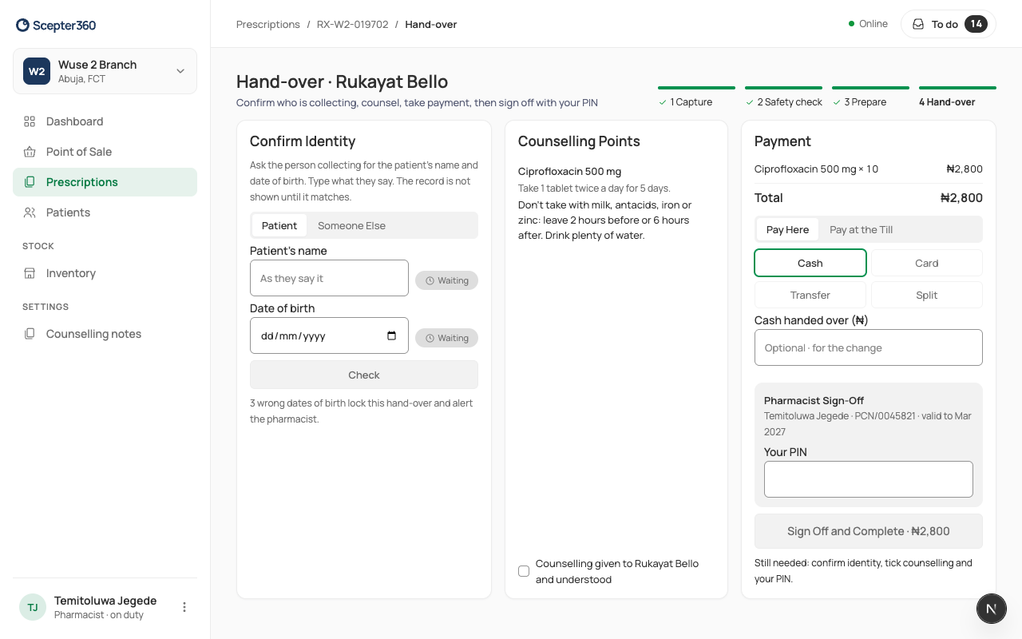Click the Scepter360 logo icon
The image size is (1022, 639).
tap(22, 26)
